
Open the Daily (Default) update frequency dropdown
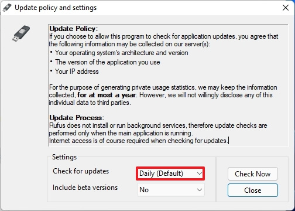[x=170, y=173]
